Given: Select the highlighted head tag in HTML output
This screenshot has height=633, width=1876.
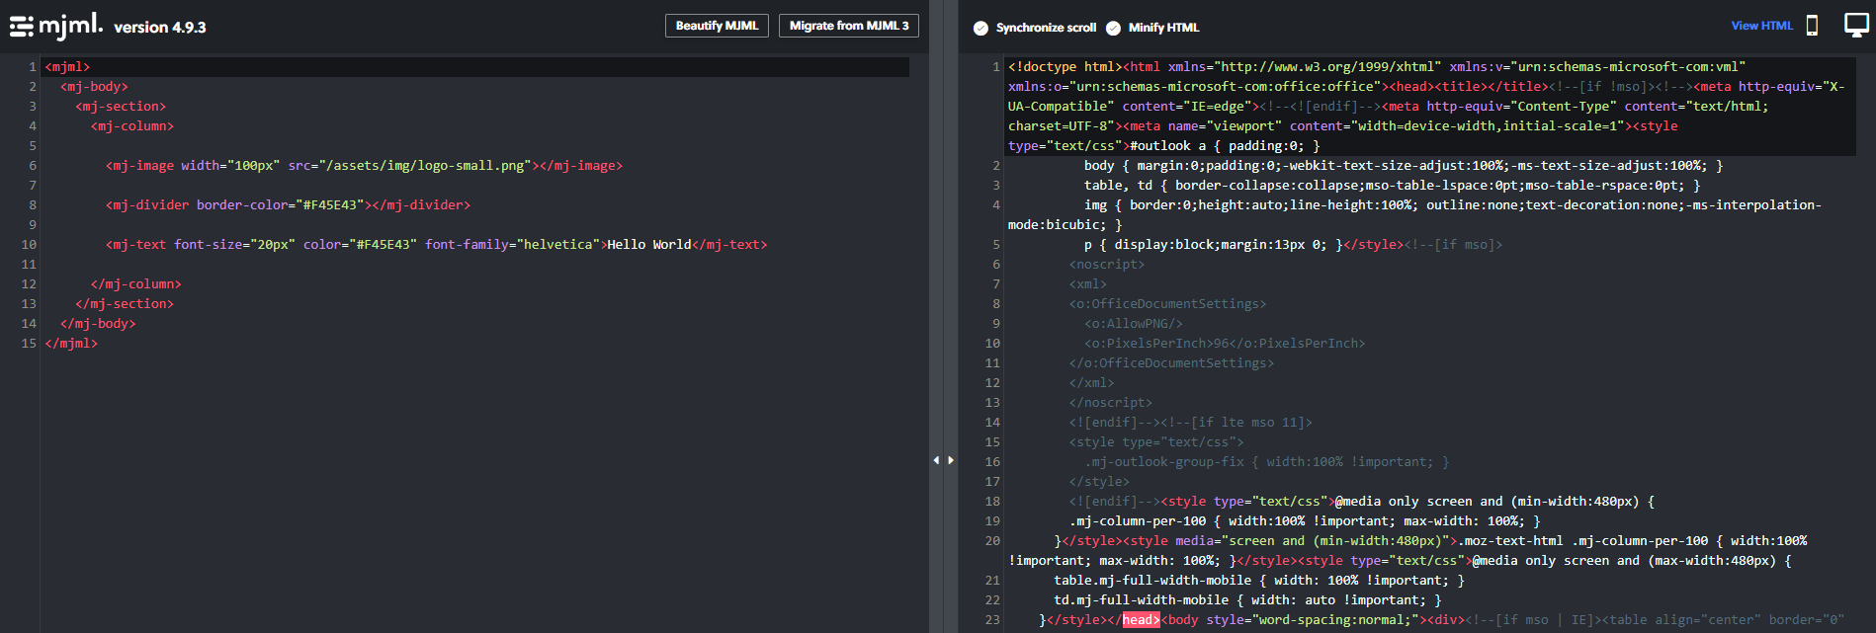Looking at the screenshot, I should [x=1140, y=620].
